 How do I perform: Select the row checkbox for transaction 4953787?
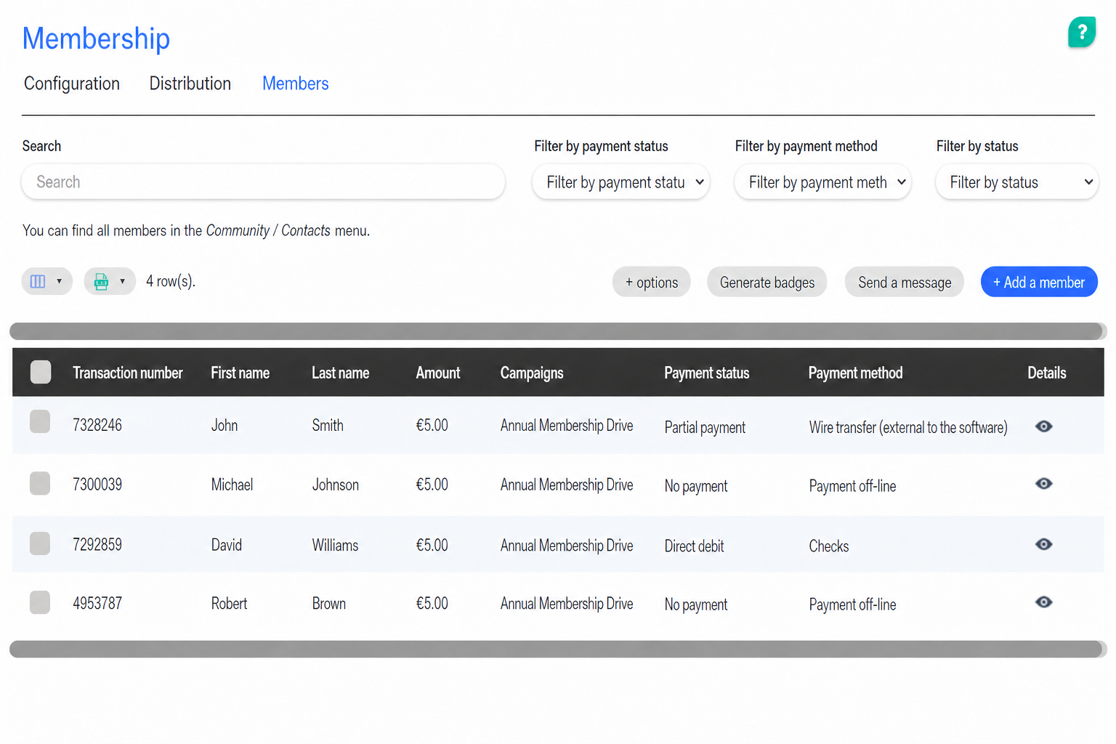coord(40,602)
